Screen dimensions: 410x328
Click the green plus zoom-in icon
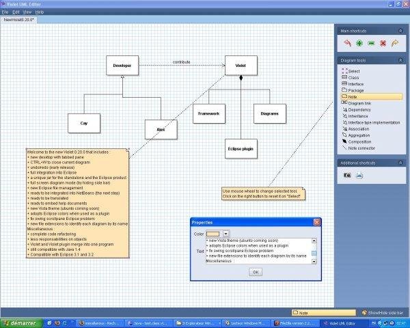359,43
